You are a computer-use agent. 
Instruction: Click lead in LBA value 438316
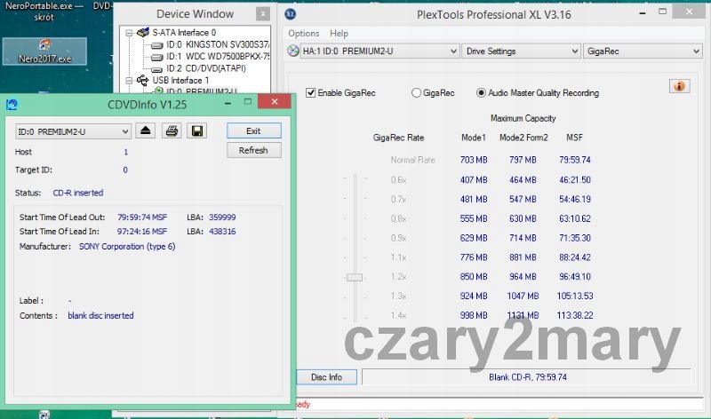coord(222,231)
